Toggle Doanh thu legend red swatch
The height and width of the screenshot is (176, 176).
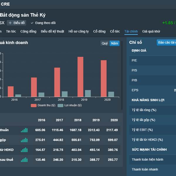[x=33, y=106]
